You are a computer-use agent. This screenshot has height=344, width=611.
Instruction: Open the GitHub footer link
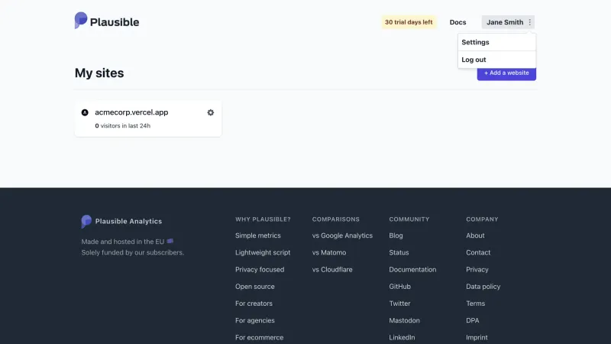point(399,286)
